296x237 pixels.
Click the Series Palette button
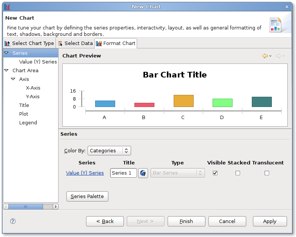point(87,197)
